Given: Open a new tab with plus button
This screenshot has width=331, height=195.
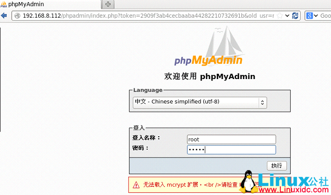Looking at the screenshot, I should point(108,4).
